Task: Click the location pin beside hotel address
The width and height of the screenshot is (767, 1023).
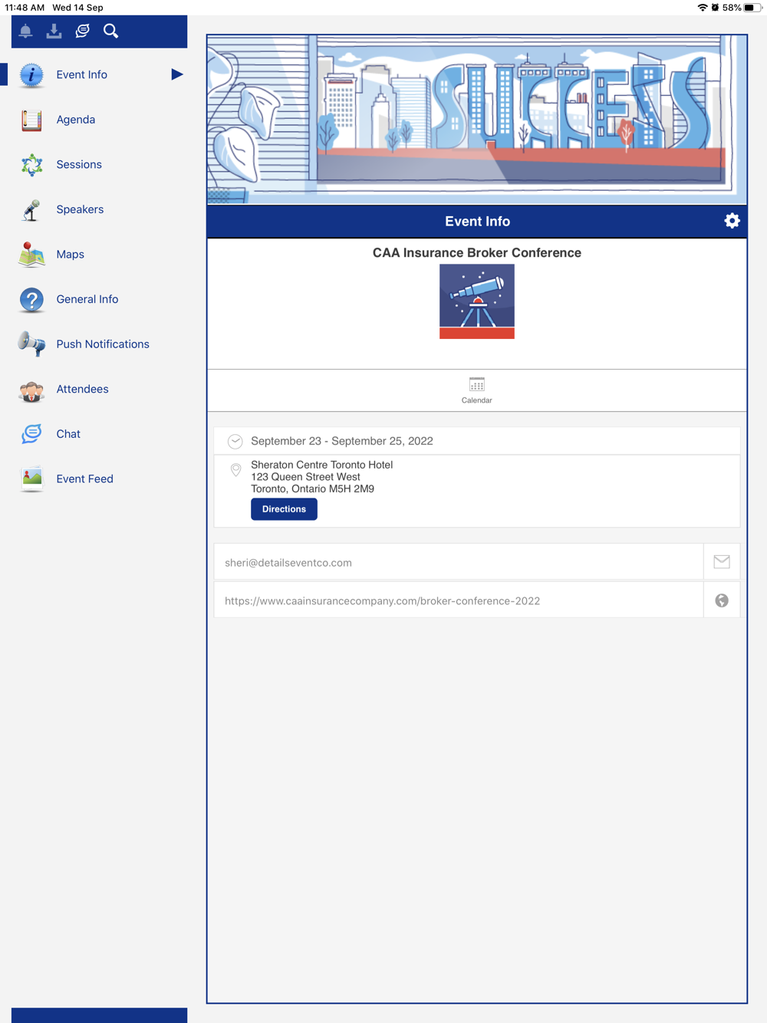Action: [236, 469]
